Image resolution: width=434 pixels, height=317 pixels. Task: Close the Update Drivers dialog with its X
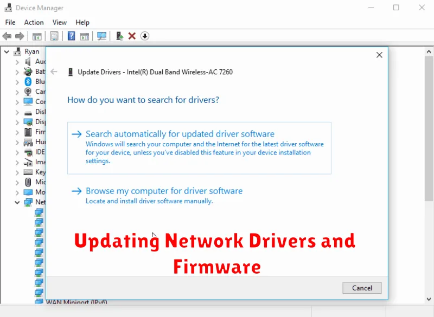pyautogui.click(x=379, y=55)
